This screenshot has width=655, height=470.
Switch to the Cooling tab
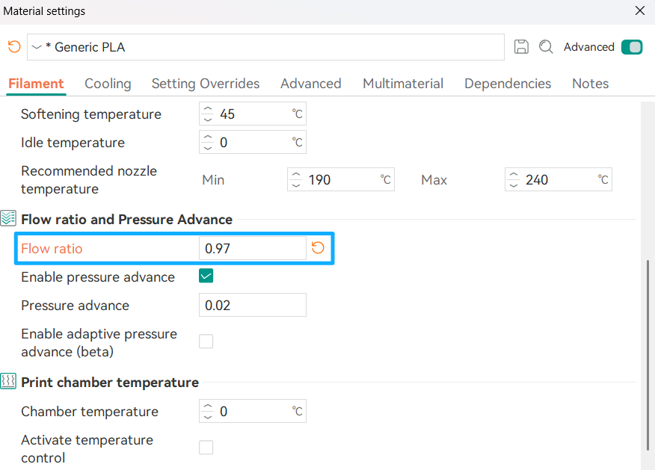point(108,84)
